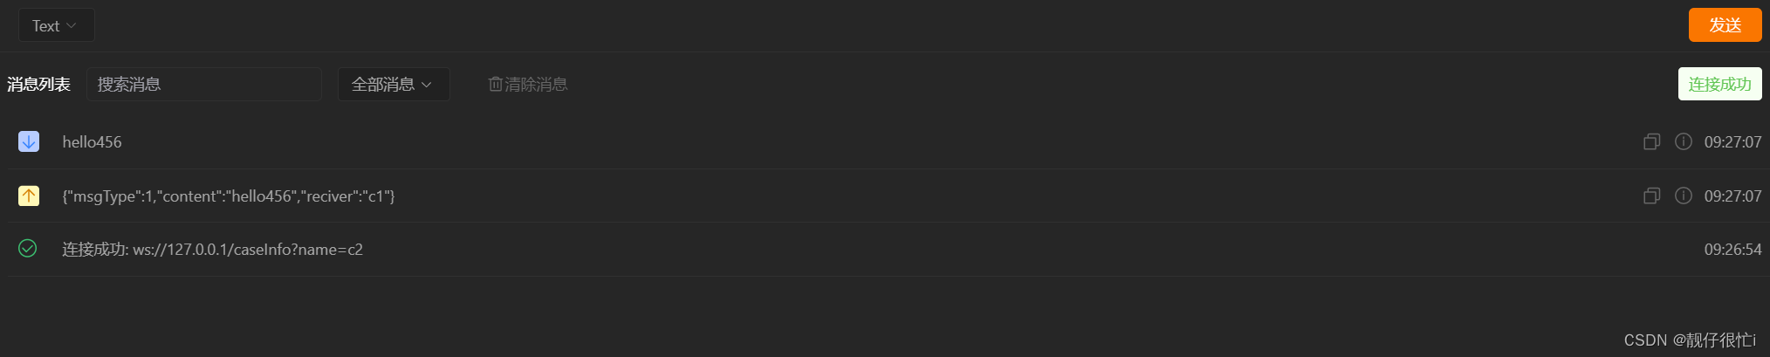Show info for the hello456 message

click(1684, 141)
